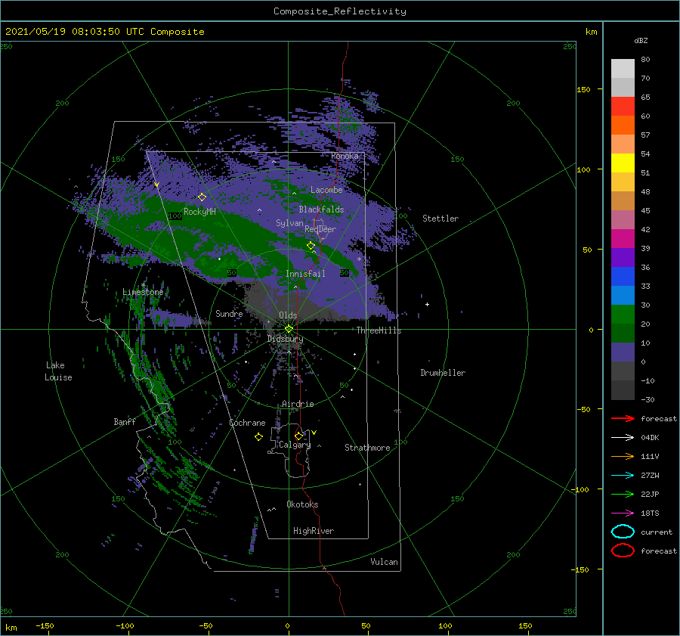
Task: Select the cyan 'current' ellipse symbol
Action: coord(623,532)
